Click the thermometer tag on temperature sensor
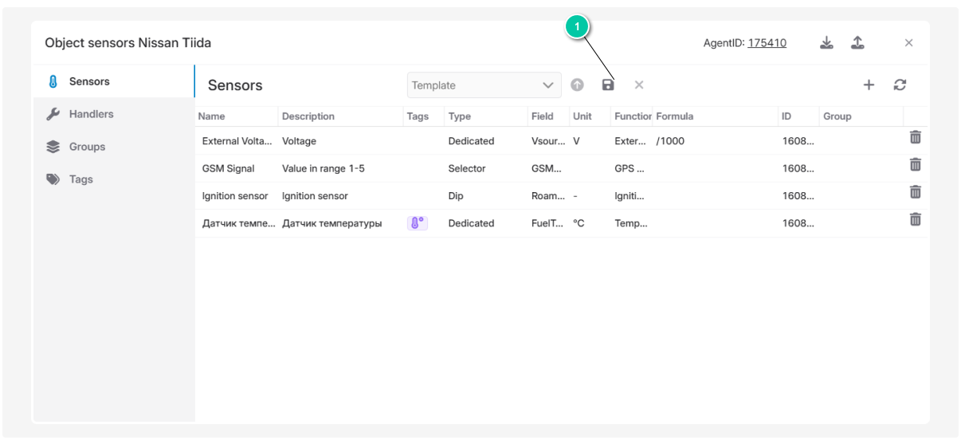The width and height of the screenshot is (961, 440). pos(418,223)
